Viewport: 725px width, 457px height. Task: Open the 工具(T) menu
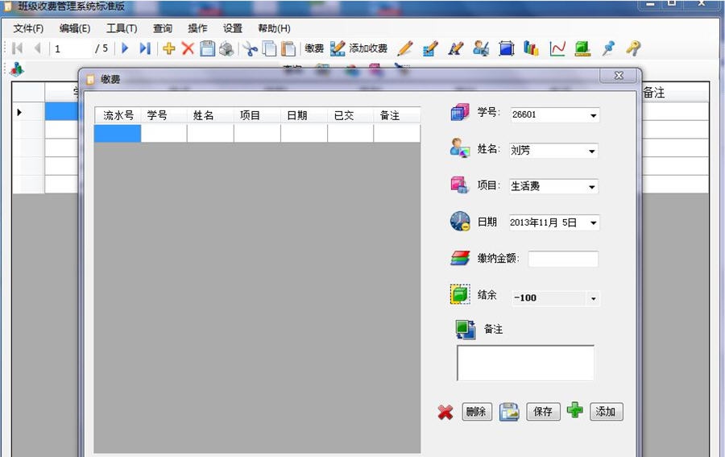click(x=122, y=28)
